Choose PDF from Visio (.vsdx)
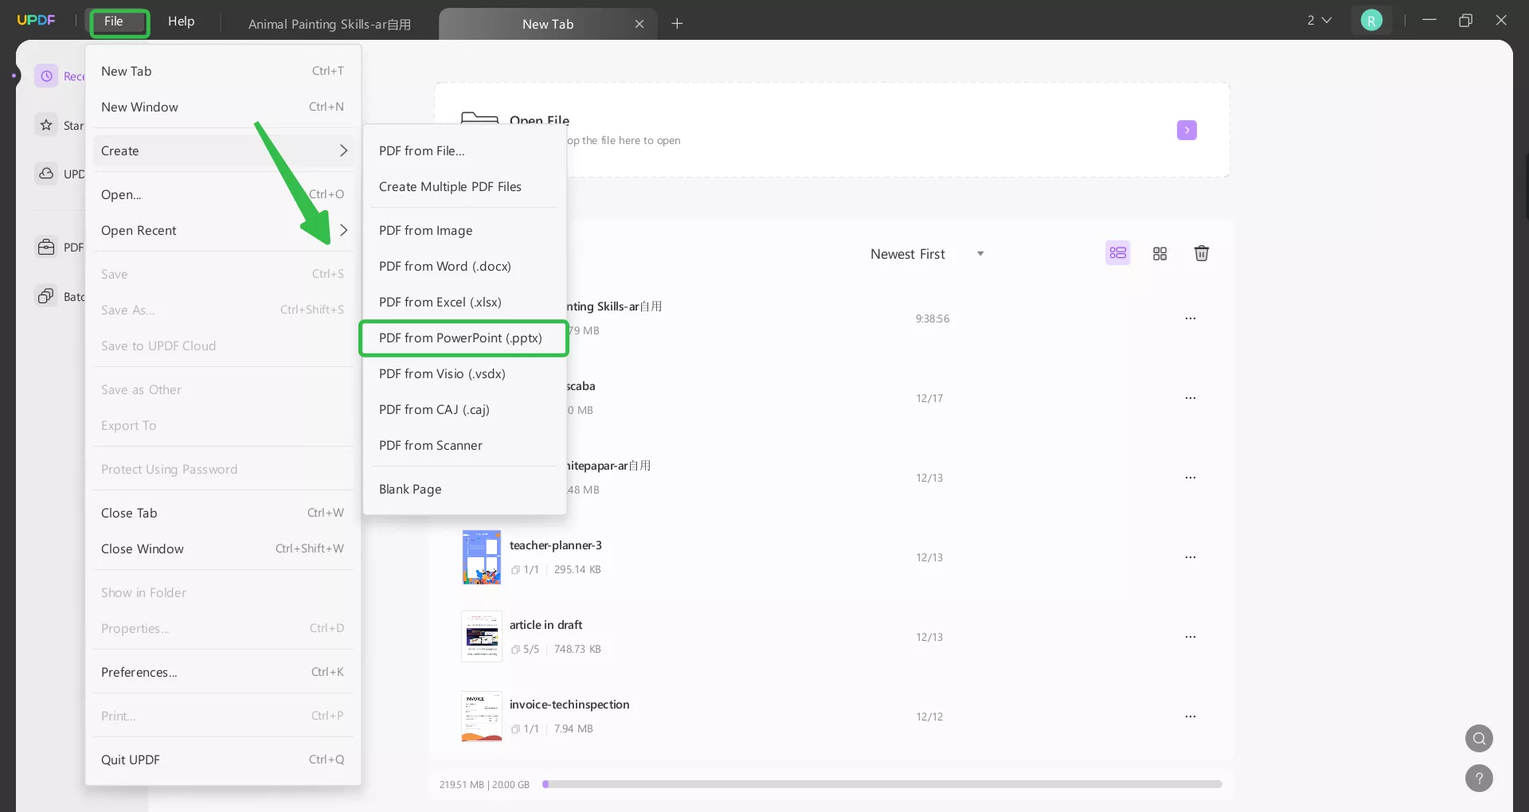This screenshot has height=812, width=1529. pyautogui.click(x=464, y=373)
